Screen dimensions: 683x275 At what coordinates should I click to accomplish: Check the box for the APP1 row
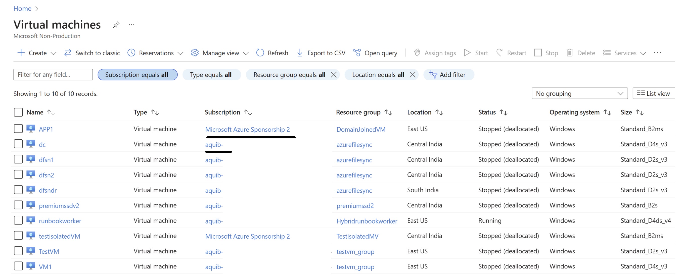tap(18, 129)
